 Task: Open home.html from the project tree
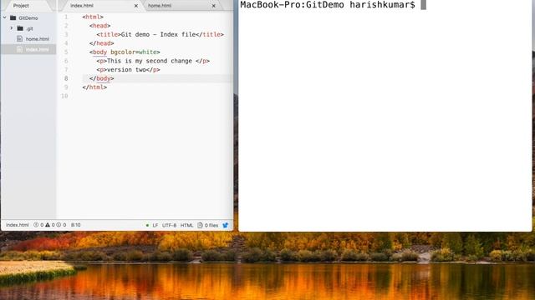(38, 39)
